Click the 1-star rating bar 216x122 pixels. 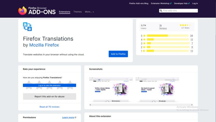coord(168,51)
